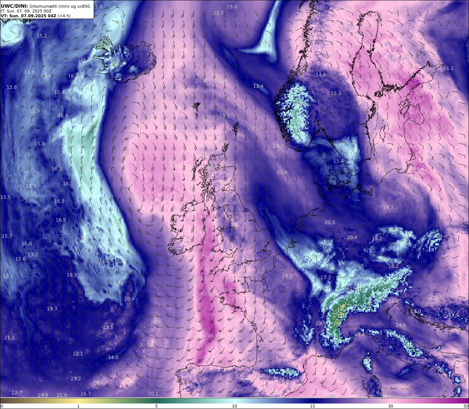Click the 24.2 value label
The width and height of the screenshot is (469, 409).
(287, 276)
